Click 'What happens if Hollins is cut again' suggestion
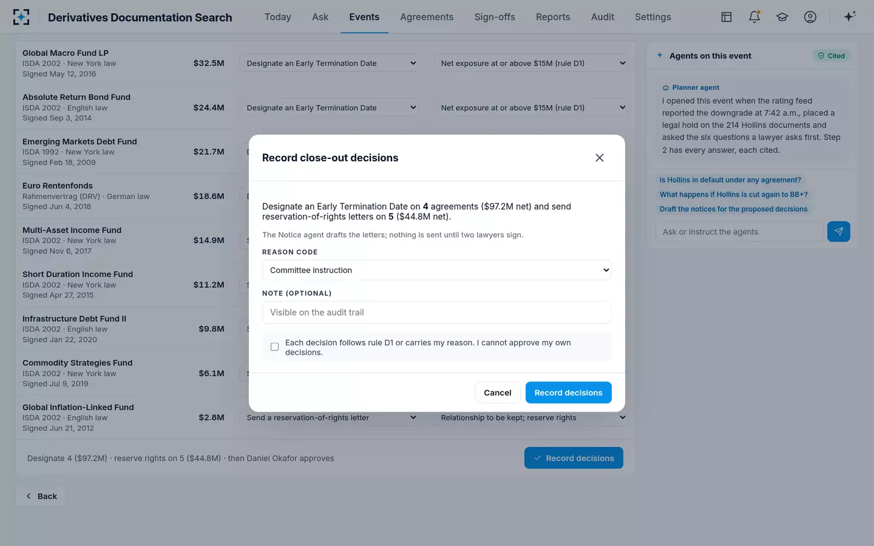The height and width of the screenshot is (546, 874). [x=734, y=195]
